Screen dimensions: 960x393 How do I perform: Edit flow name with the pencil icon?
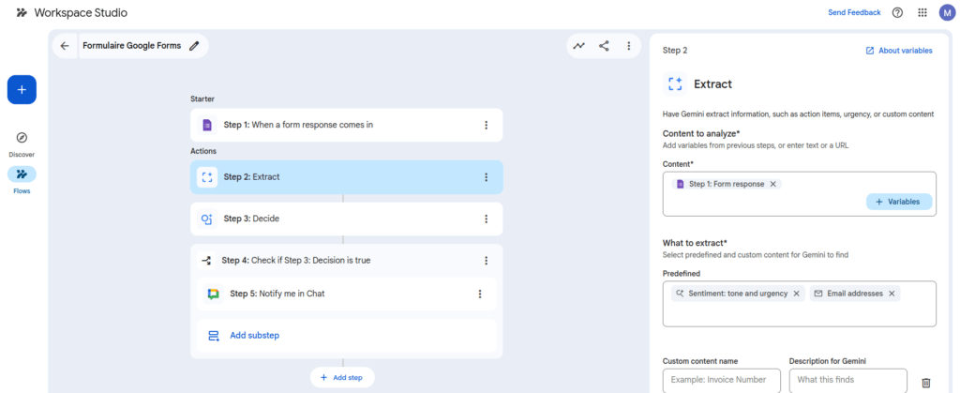click(194, 46)
